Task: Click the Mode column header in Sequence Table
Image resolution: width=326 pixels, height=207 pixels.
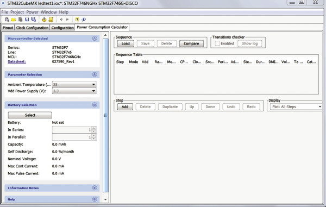Action: point(134,62)
